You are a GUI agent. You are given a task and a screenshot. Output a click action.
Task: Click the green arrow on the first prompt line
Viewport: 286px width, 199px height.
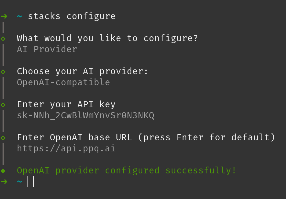(x=4, y=16)
